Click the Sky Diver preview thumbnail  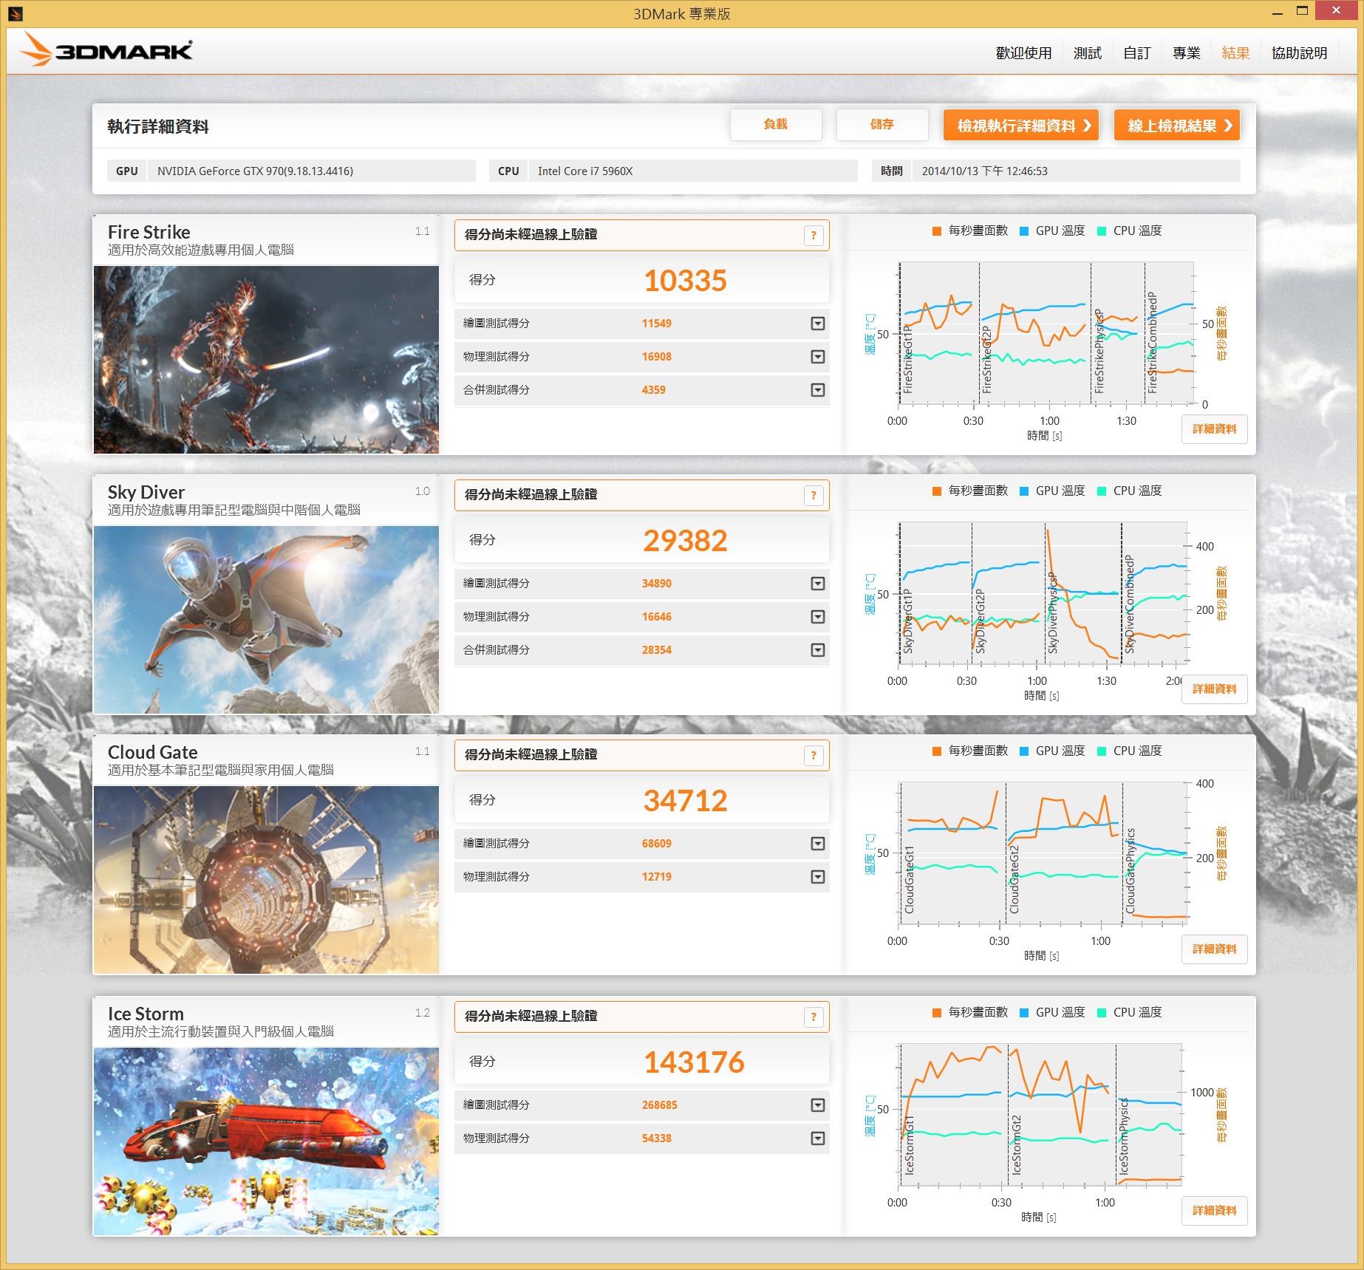tap(266, 620)
